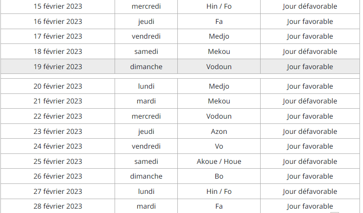Click "Hin / Fo" in the 15 février row
This screenshot has height=213, width=363.
[x=219, y=7]
